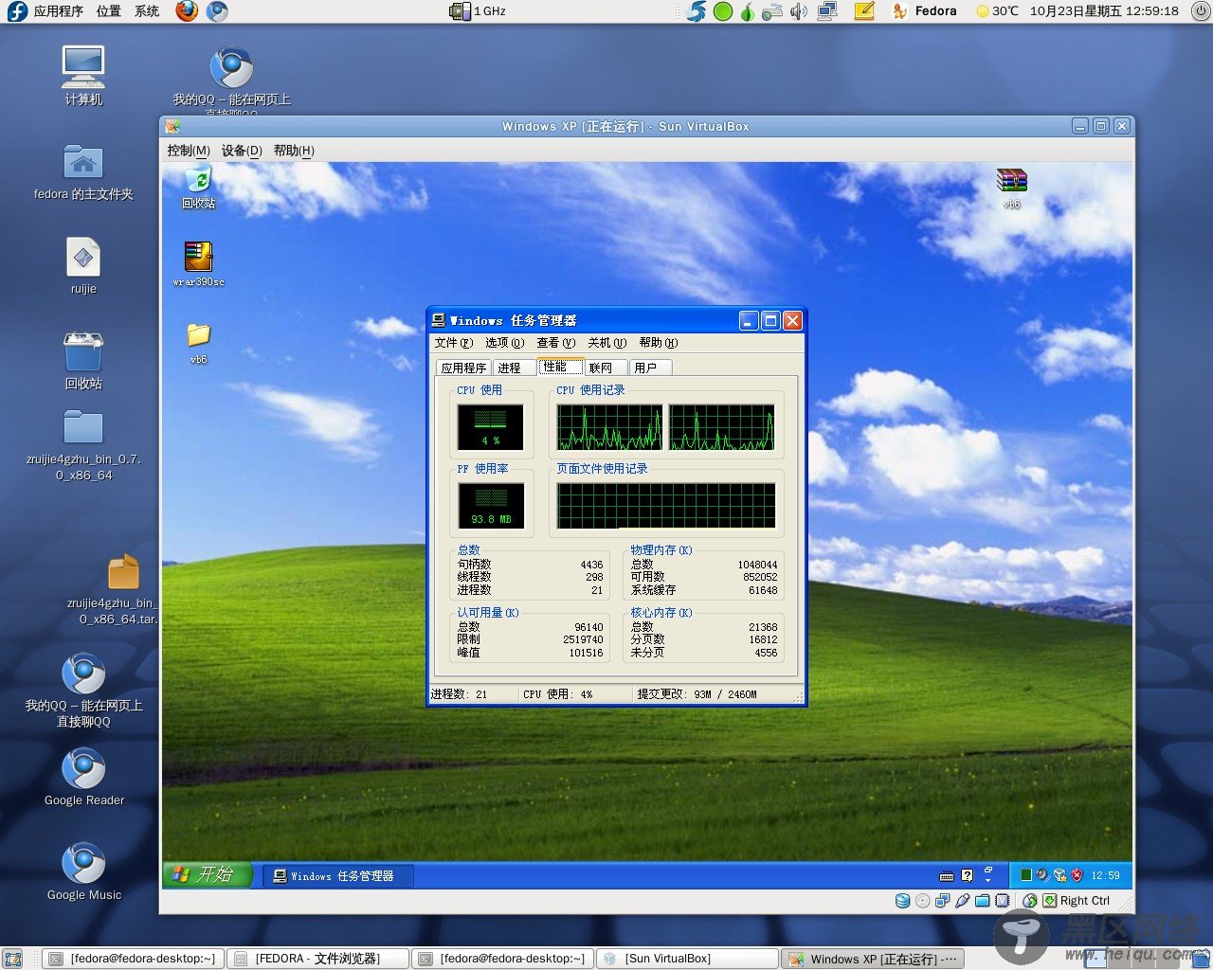Viewport: 1213px width, 970px height.
Task: Switch to the 用户 users tab
Action: [650, 368]
